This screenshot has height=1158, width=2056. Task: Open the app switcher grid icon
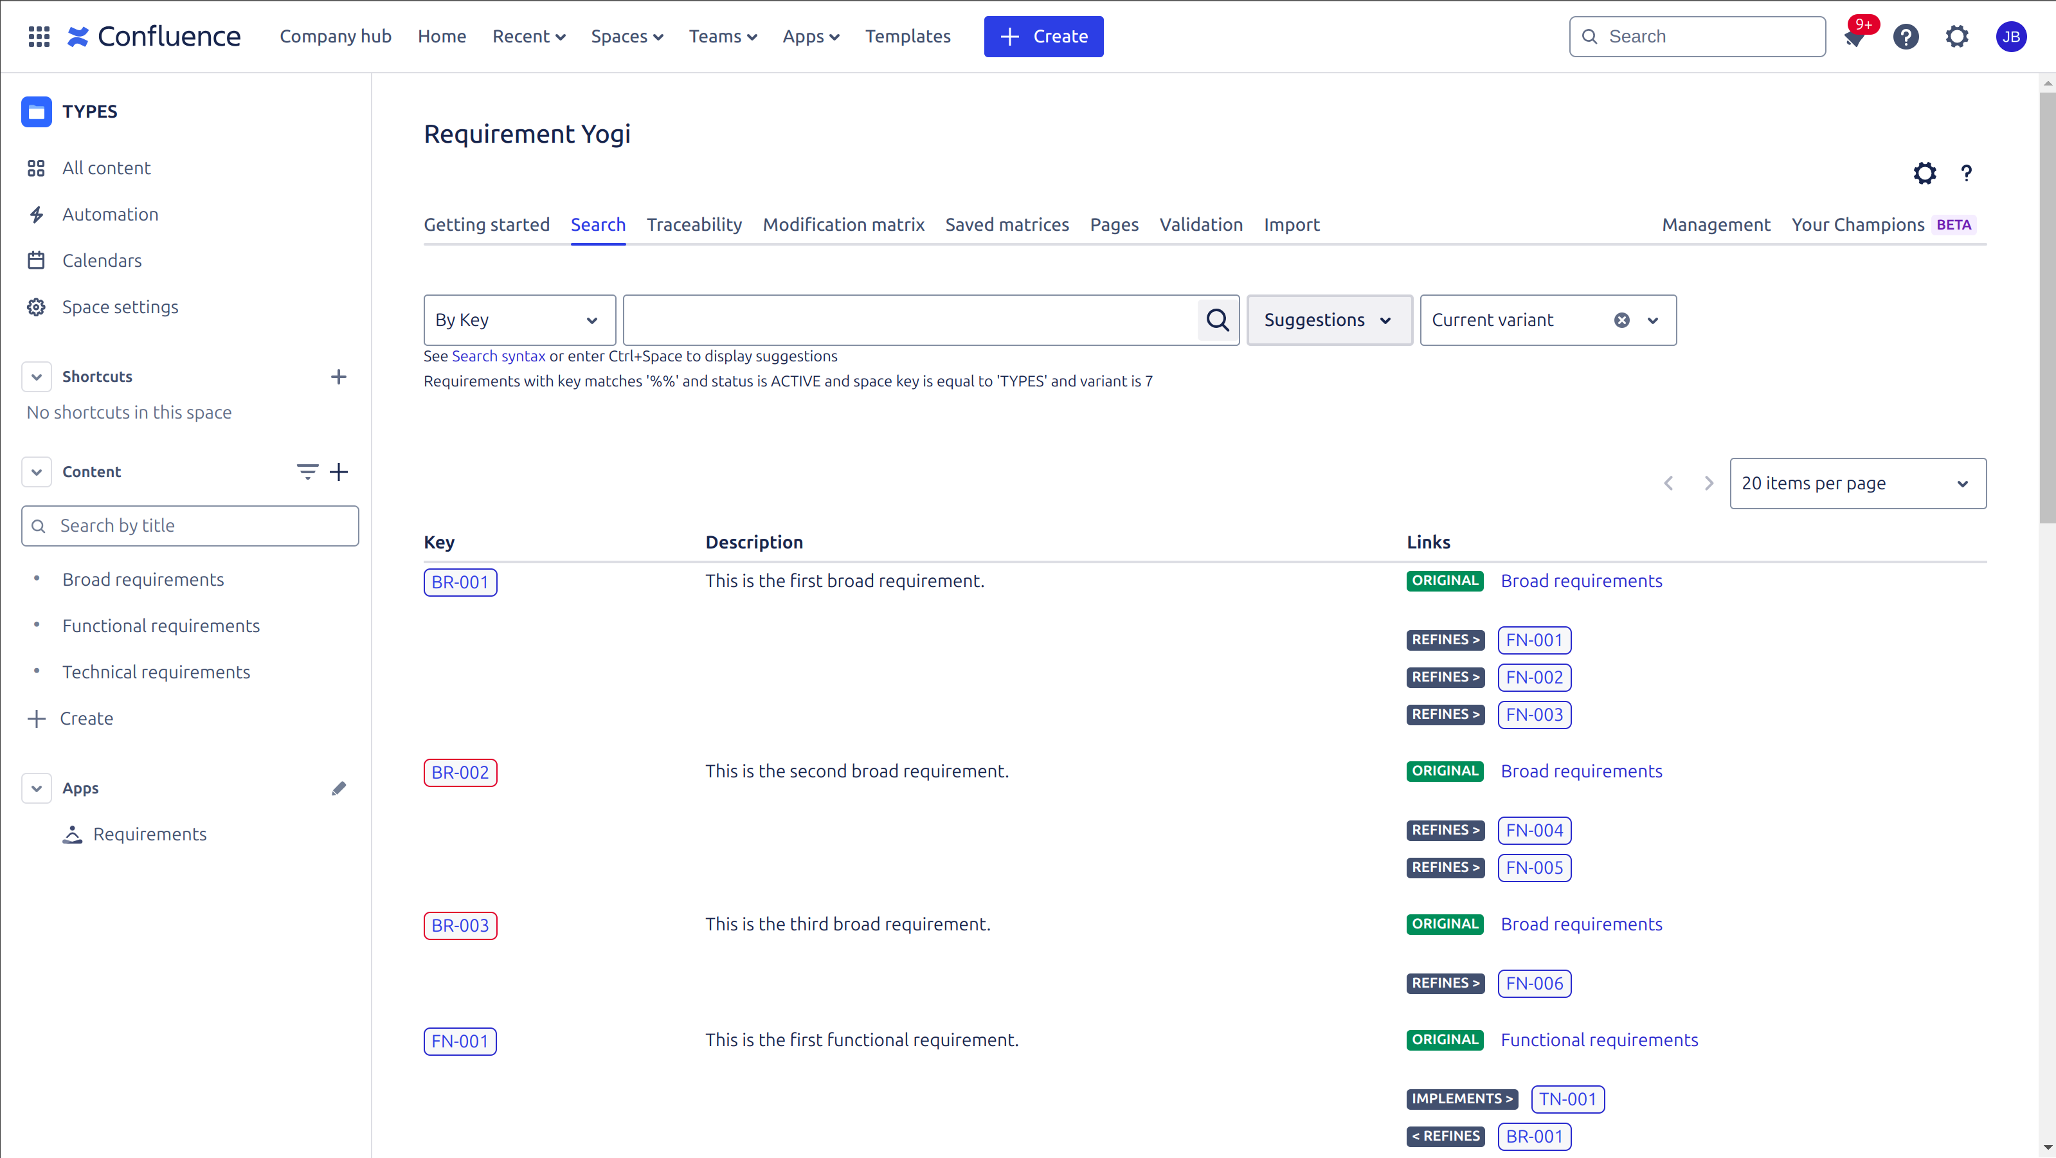[x=39, y=37]
